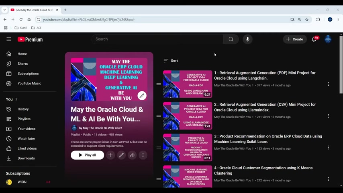The image size is (343, 193).
Task: Open the apps grid in bookmarks bar
Action: click(6, 28)
